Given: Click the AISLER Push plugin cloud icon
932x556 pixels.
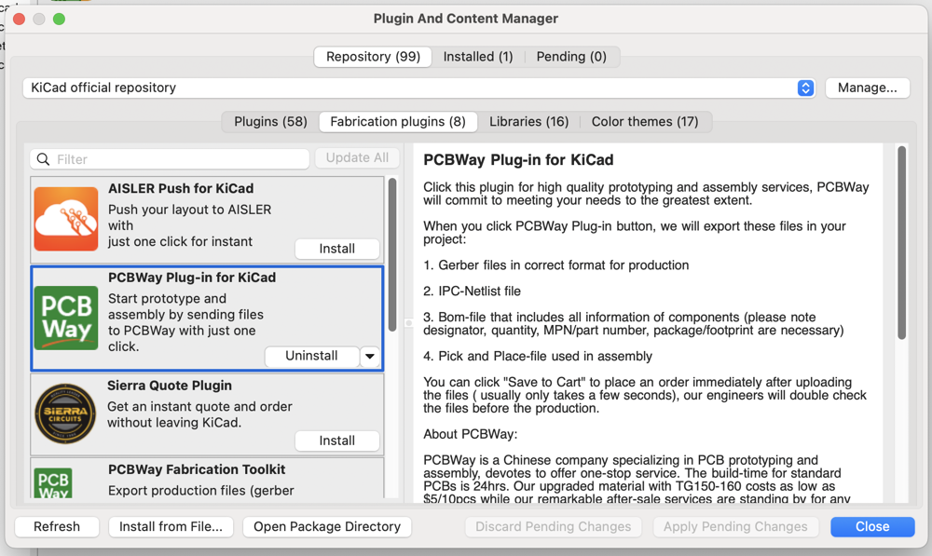Looking at the screenshot, I should [66, 219].
